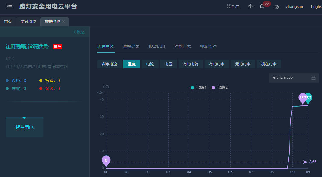This screenshot has height=177, width=322.
Task: Select the 剩余电流 metric button
Action: tap(110, 64)
